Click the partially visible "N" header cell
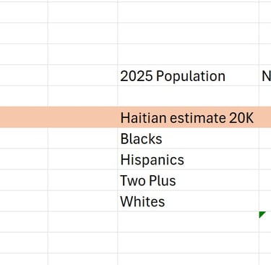The image size is (271, 265). coord(265,75)
